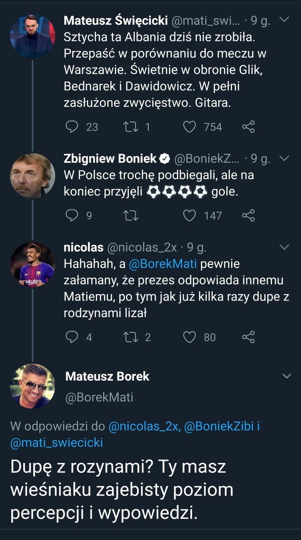This screenshot has height=540, width=301.
Task: View Mateusz Borek's profile picture
Action: click(32, 386)
